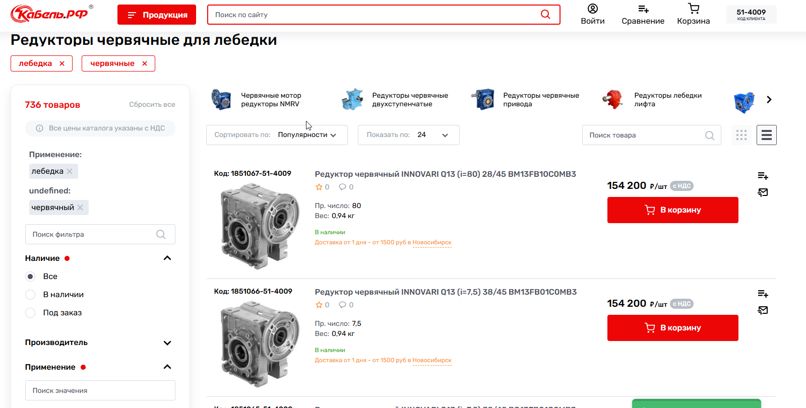Open Редукторы червячные двухступенчатые category image
Image resolution: width=806 pixels, height=408 pixels.
(x=352, y=100)
